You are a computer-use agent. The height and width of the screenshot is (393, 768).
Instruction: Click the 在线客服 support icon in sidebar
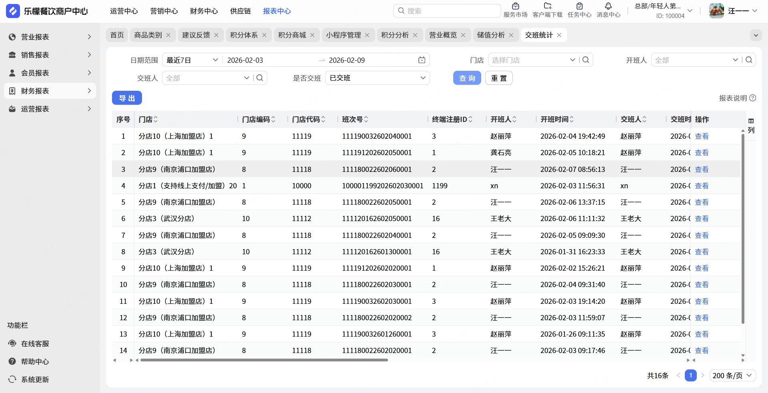pyautogui.click(x=12, y=343)
